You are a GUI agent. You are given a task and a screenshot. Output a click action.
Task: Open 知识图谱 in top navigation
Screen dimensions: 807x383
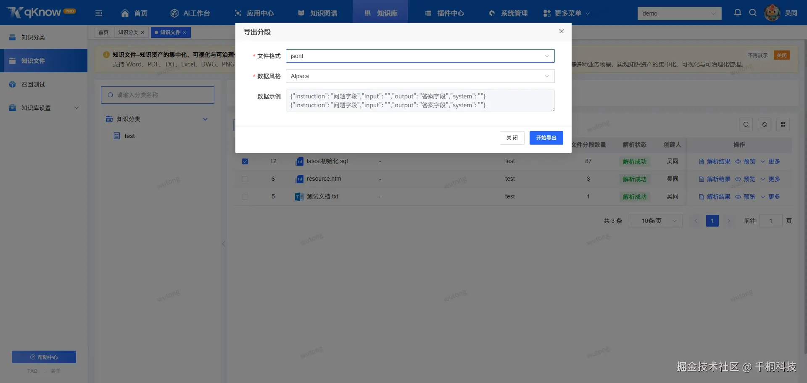pos(317,13)
